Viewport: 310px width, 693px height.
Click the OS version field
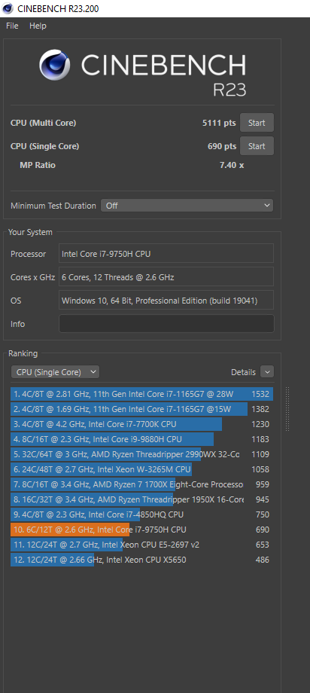coord(166,301)
